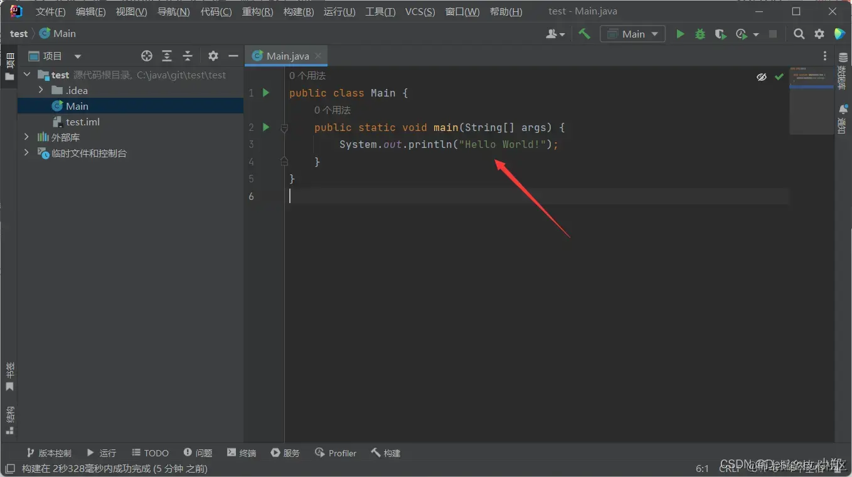Open IDE settings gear in top toolbar
This screenshot has width=852, height=477.
[x=819, y=34]
